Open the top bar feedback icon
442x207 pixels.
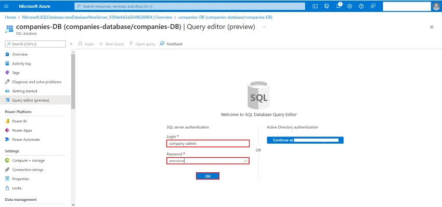(373, 6)
